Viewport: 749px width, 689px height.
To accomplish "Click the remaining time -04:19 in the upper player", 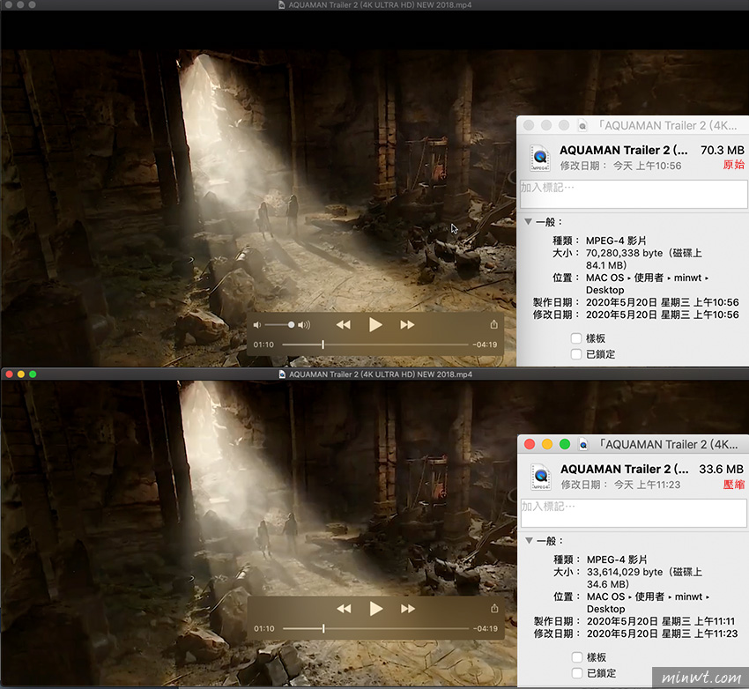I will [x=485, y=344].
